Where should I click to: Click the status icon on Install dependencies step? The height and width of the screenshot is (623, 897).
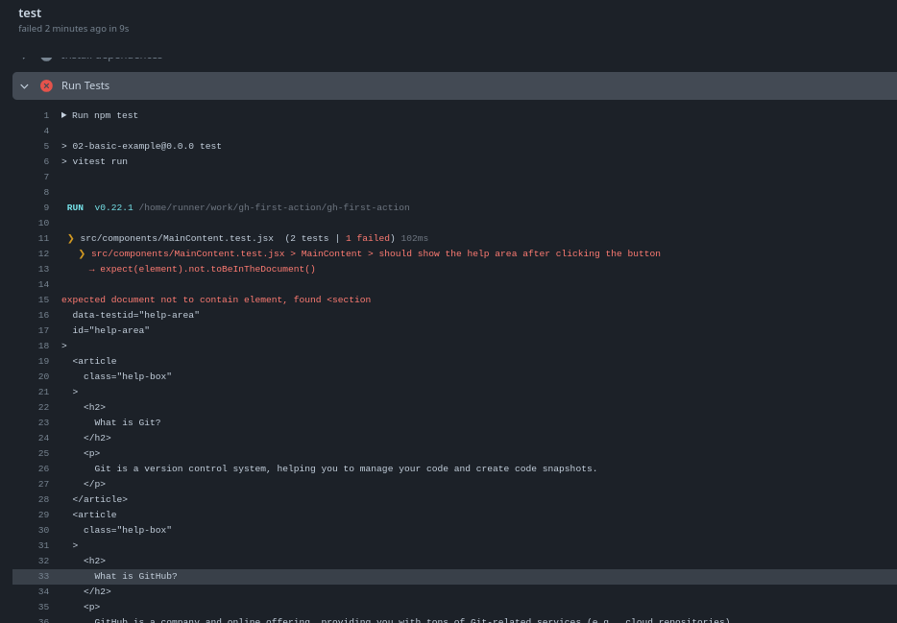click(x=46, y=55)
